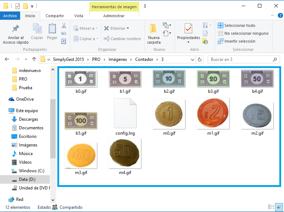Click Seleccionar todo
Image resolution: width=284 pixels, height=212 pixels.
[236, 25]
